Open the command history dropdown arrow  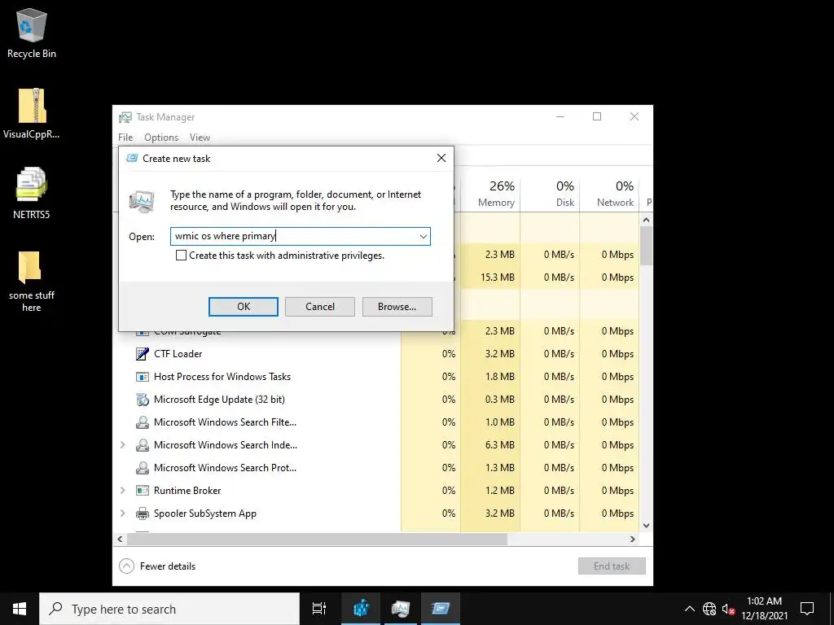tap(424, 237)
